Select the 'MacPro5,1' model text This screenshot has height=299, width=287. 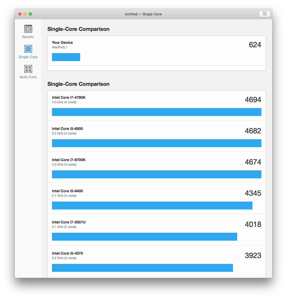pos(60,47)
